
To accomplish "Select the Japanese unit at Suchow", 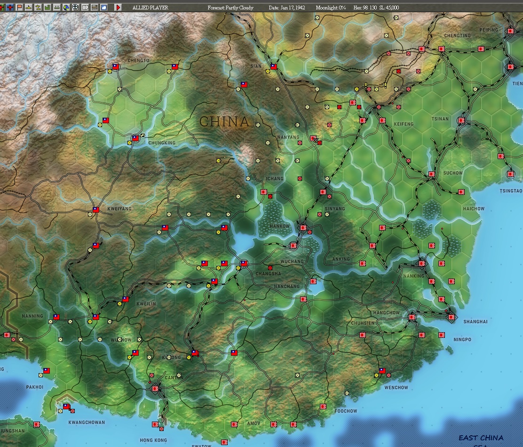I will 432,174.
